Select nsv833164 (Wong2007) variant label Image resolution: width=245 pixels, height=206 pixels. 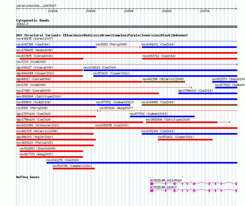click(116, 108)
